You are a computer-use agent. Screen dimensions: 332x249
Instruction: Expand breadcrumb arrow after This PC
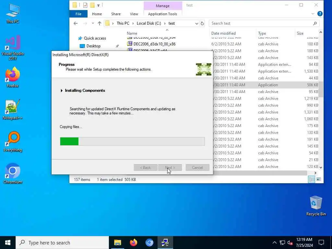(x=133, y=23)
